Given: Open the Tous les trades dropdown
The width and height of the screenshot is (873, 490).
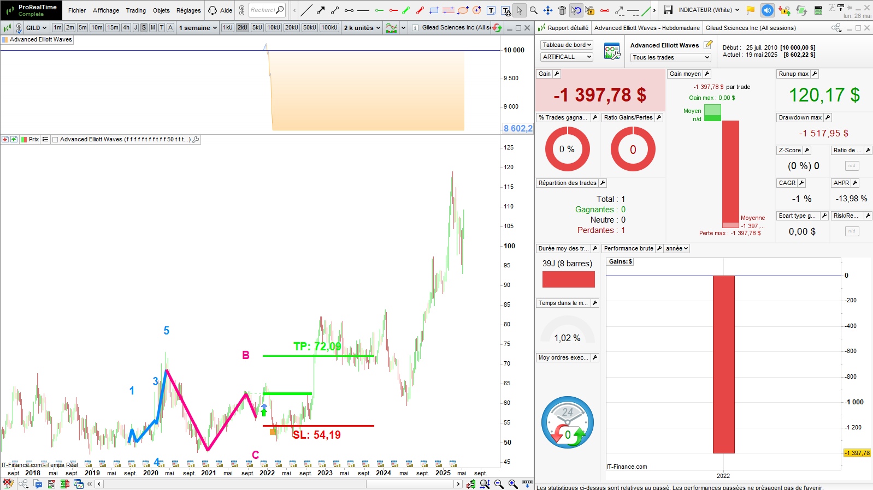Looking at the screenshot, I should click(671, 57).
